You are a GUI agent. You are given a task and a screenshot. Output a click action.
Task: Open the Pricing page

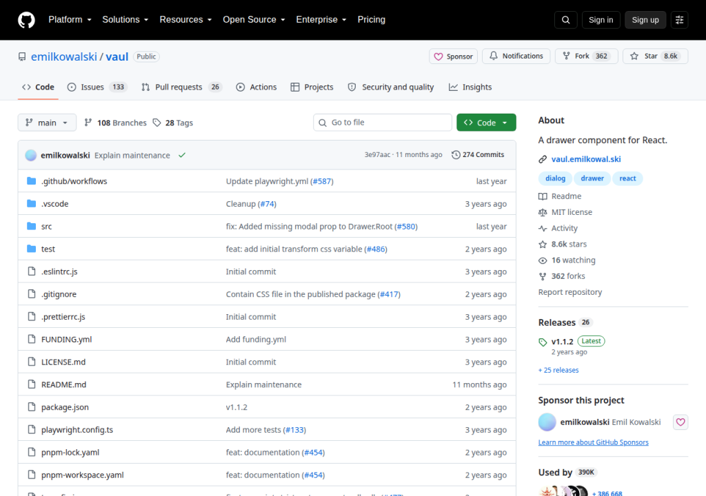click(x=372, y=20)
